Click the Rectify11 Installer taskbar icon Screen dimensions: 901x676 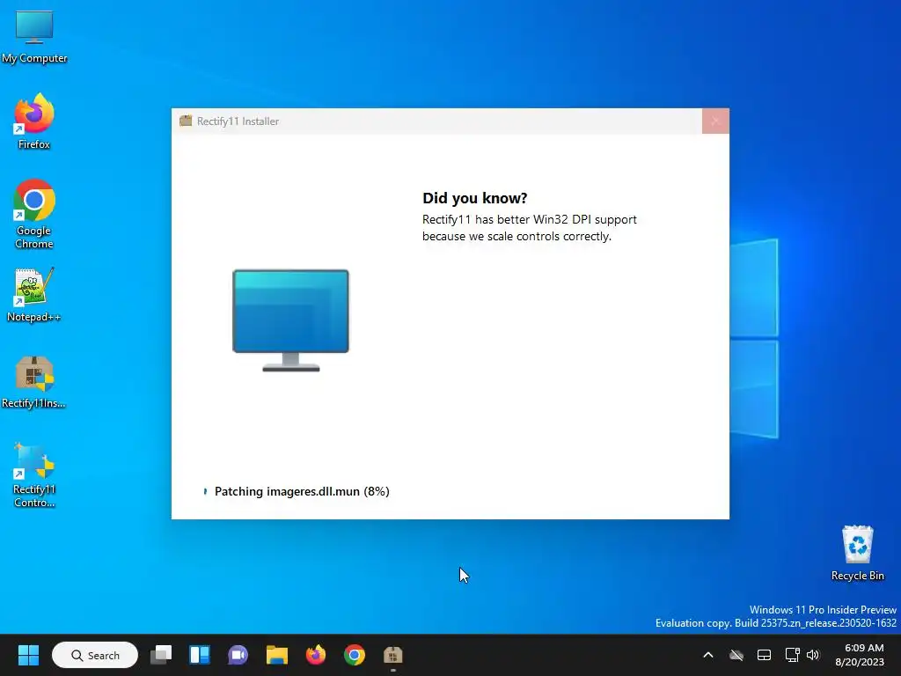tap(393, 655)
